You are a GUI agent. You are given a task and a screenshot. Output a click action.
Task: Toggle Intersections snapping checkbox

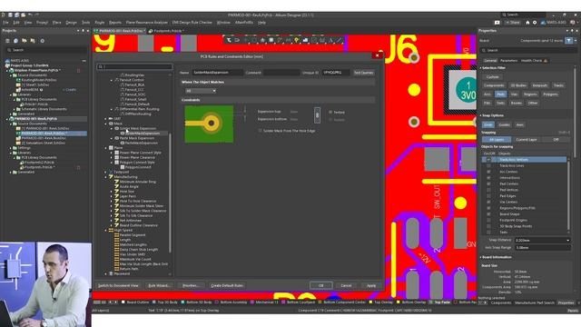pos(488,178)
